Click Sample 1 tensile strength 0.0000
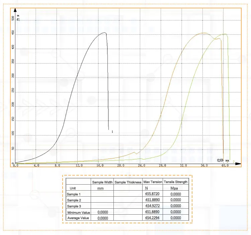This screenshot has height=235, width=251. [x=176, y=194]
